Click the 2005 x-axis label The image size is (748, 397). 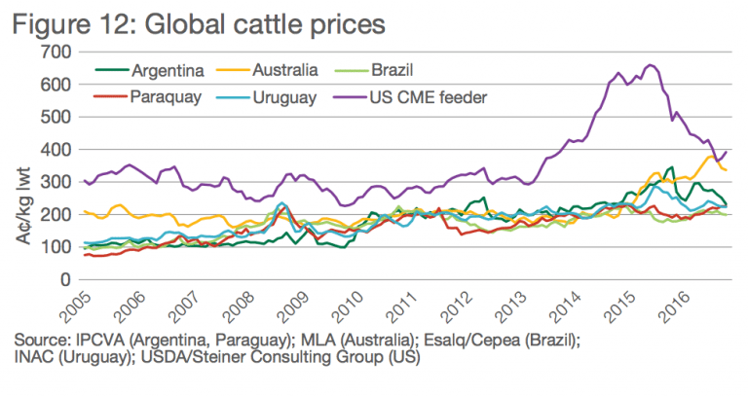pos(76,306)
